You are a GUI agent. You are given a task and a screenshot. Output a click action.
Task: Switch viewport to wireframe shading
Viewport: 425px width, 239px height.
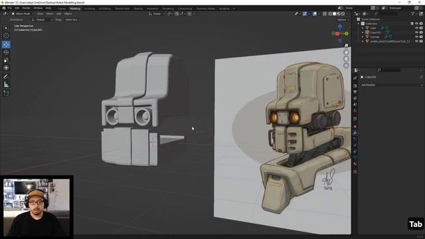pos(330,14)
